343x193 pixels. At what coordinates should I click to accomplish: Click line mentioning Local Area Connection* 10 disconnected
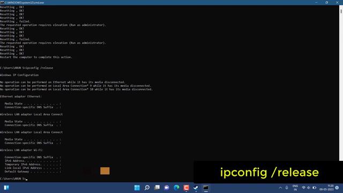click(x=76, y=90)
